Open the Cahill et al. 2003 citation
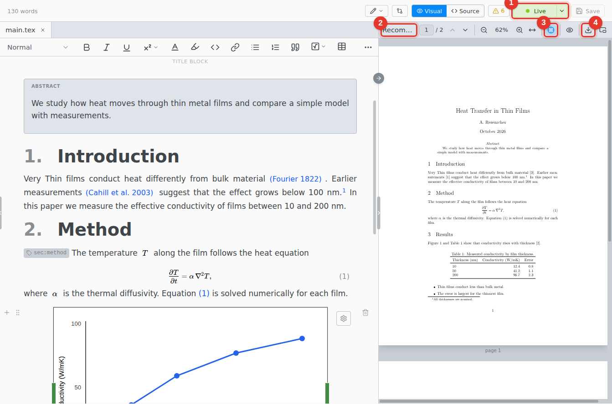Image resolution: width=612 pixels, height=404 pixels. click(119, 192)
